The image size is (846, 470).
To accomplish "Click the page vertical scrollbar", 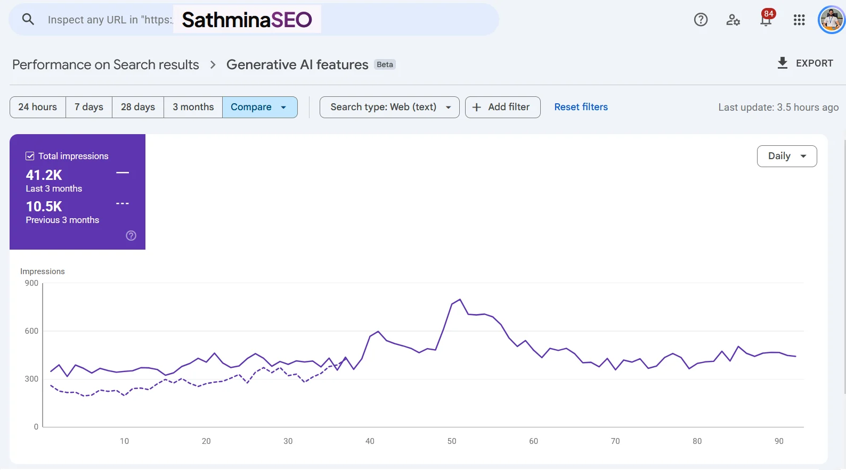I will (x=844, y=266).
